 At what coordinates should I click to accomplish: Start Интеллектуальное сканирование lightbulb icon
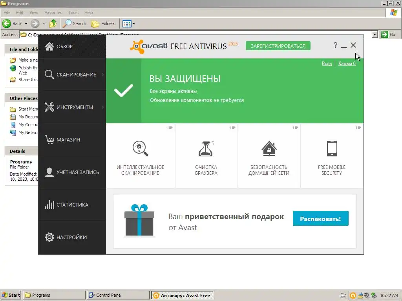click(140, 149)
